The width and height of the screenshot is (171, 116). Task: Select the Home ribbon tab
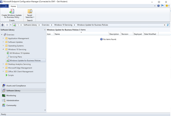pyautogui.click(x=13, y=6)
